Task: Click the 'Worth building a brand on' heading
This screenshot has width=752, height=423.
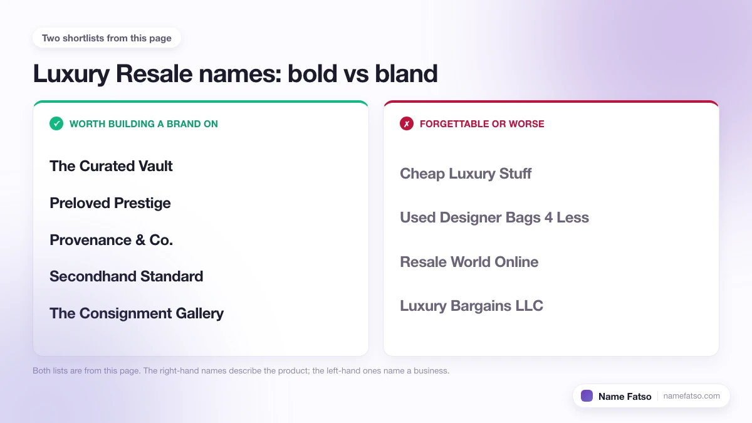Action: pos(144,124)
